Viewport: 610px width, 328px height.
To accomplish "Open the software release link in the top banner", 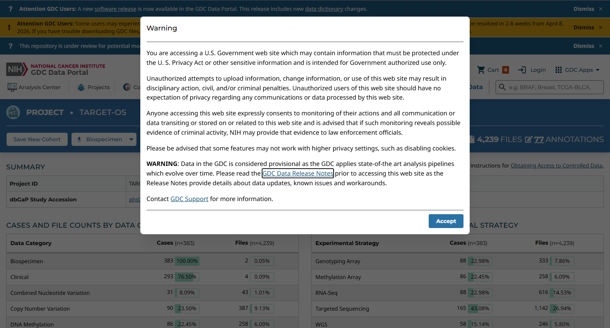I will (x=115, y=9).
